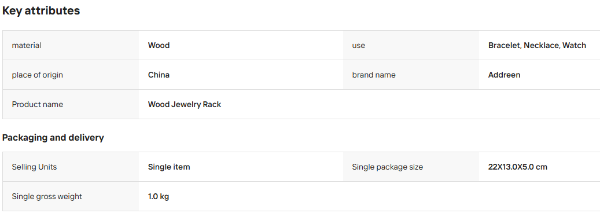Select the material label cell

tap(71, 45)
